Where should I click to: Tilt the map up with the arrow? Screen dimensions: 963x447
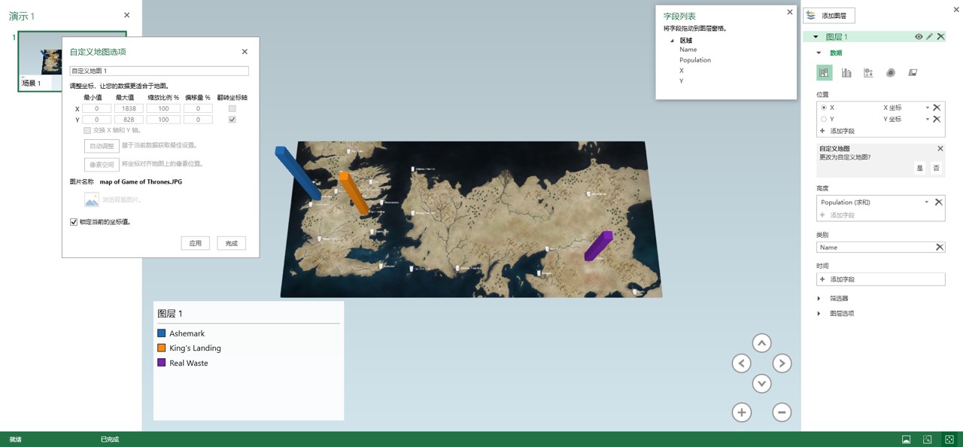[x=761, y=343]
